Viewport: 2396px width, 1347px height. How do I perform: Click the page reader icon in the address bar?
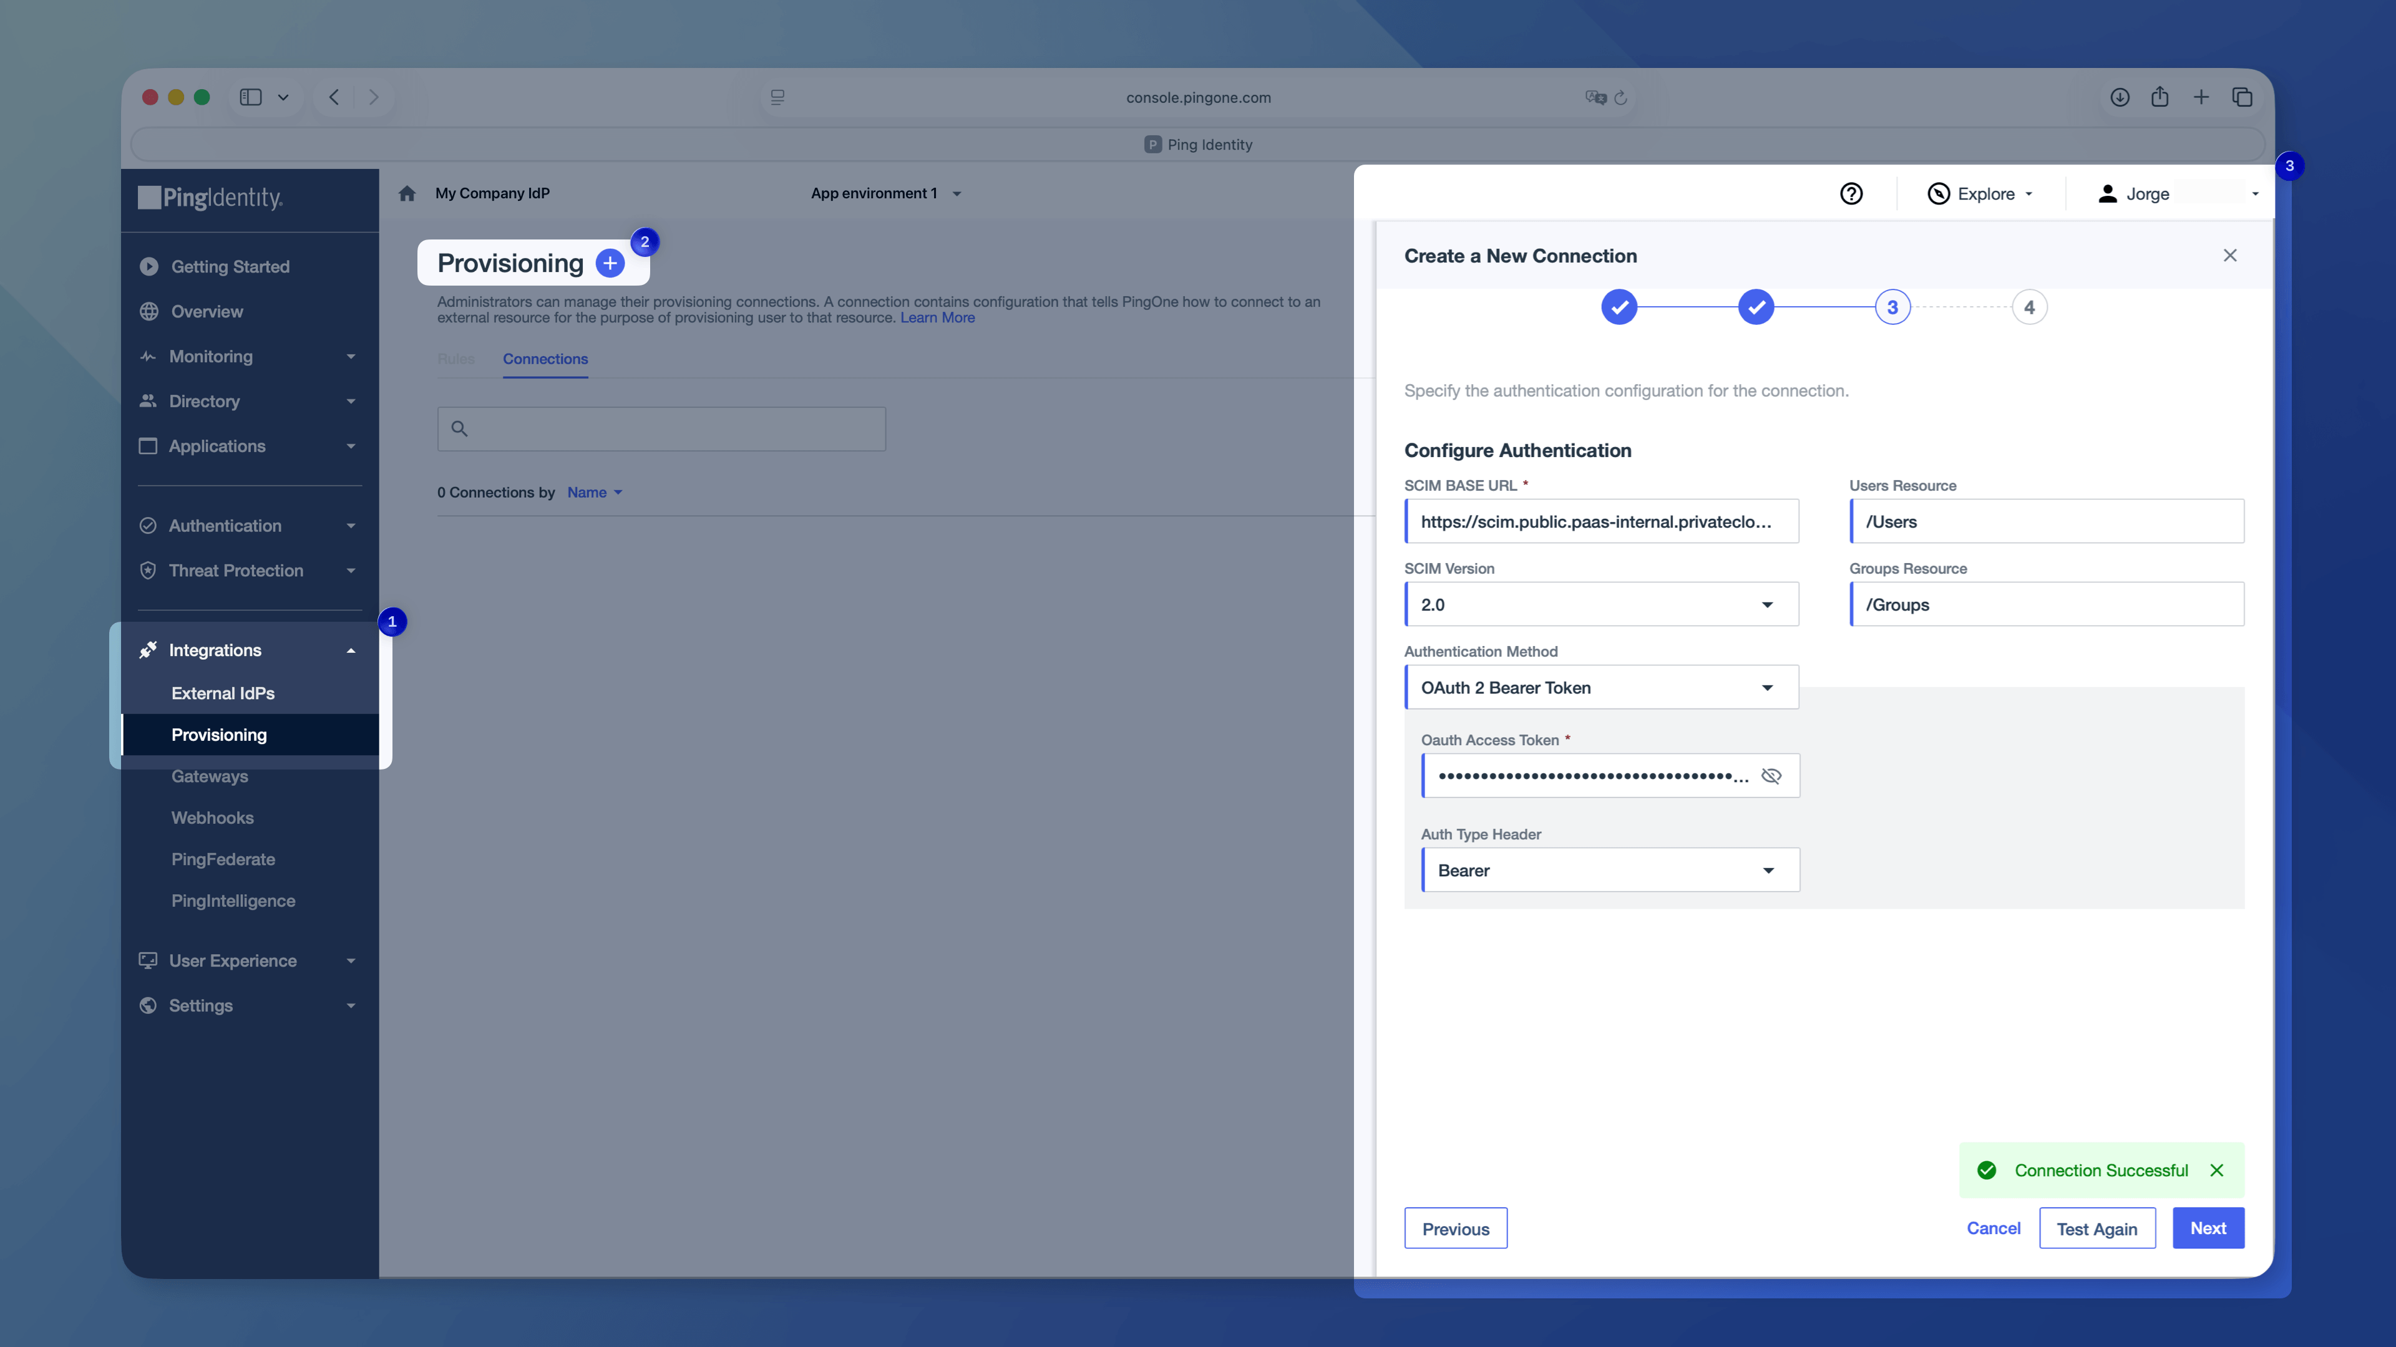click(777, 97)
